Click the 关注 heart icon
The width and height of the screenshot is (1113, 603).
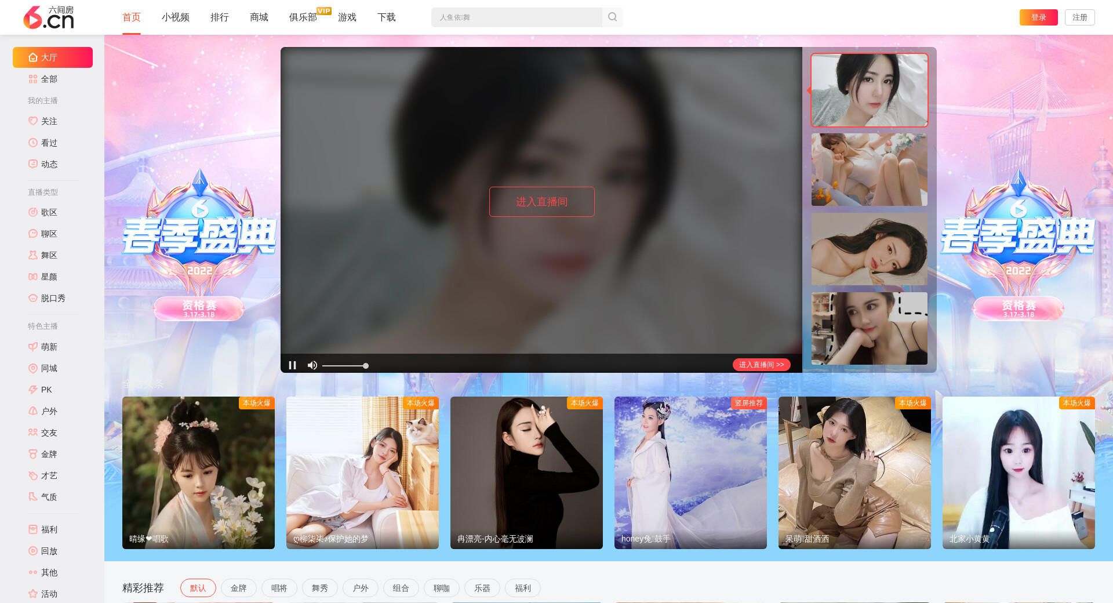(33, 121)
